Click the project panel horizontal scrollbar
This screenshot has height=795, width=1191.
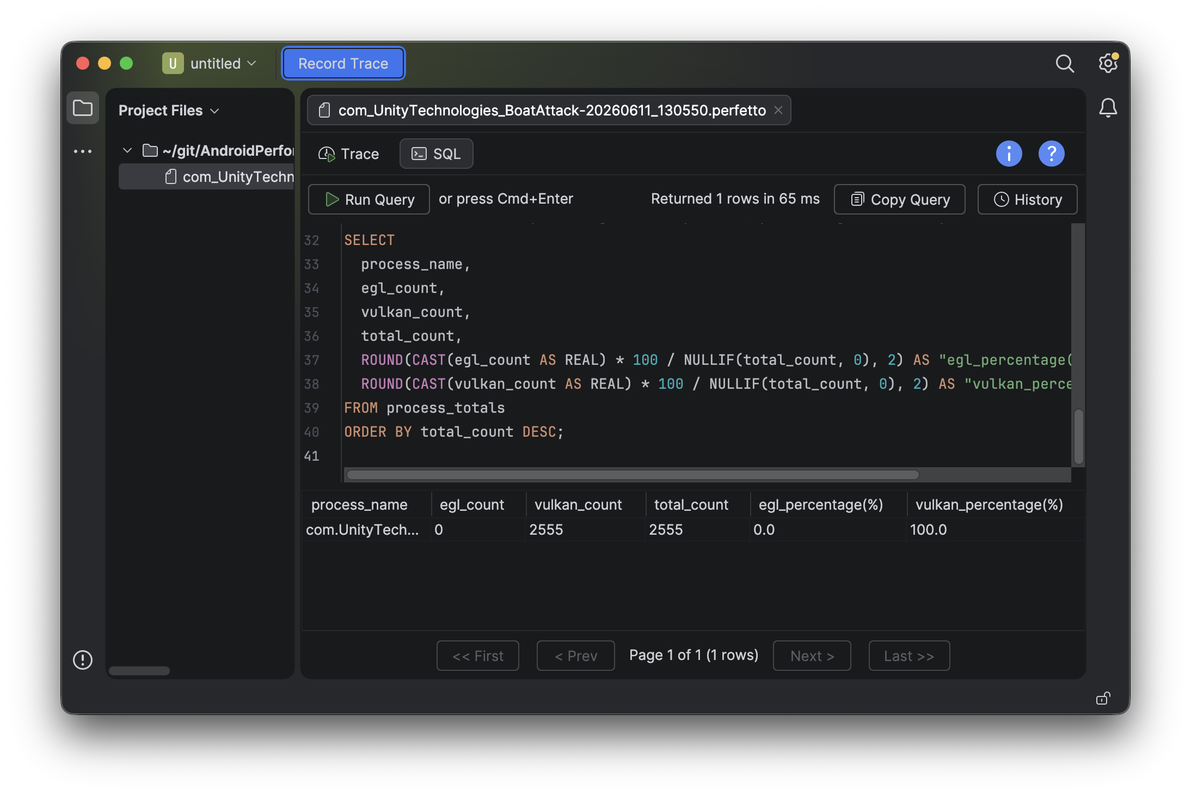click(139, 671)
